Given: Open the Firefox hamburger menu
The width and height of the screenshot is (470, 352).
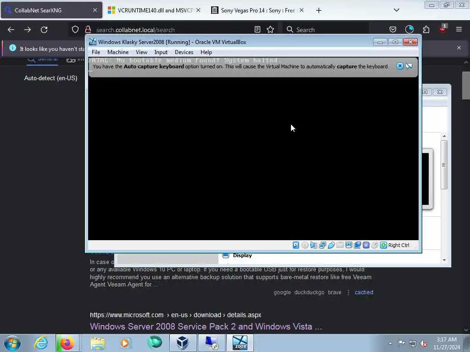Looking at the screenshot, I should [x=459, y=29].
